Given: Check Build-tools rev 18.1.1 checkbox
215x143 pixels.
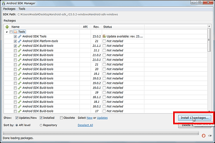Looking at the screenshot, I should click(15, 97).
